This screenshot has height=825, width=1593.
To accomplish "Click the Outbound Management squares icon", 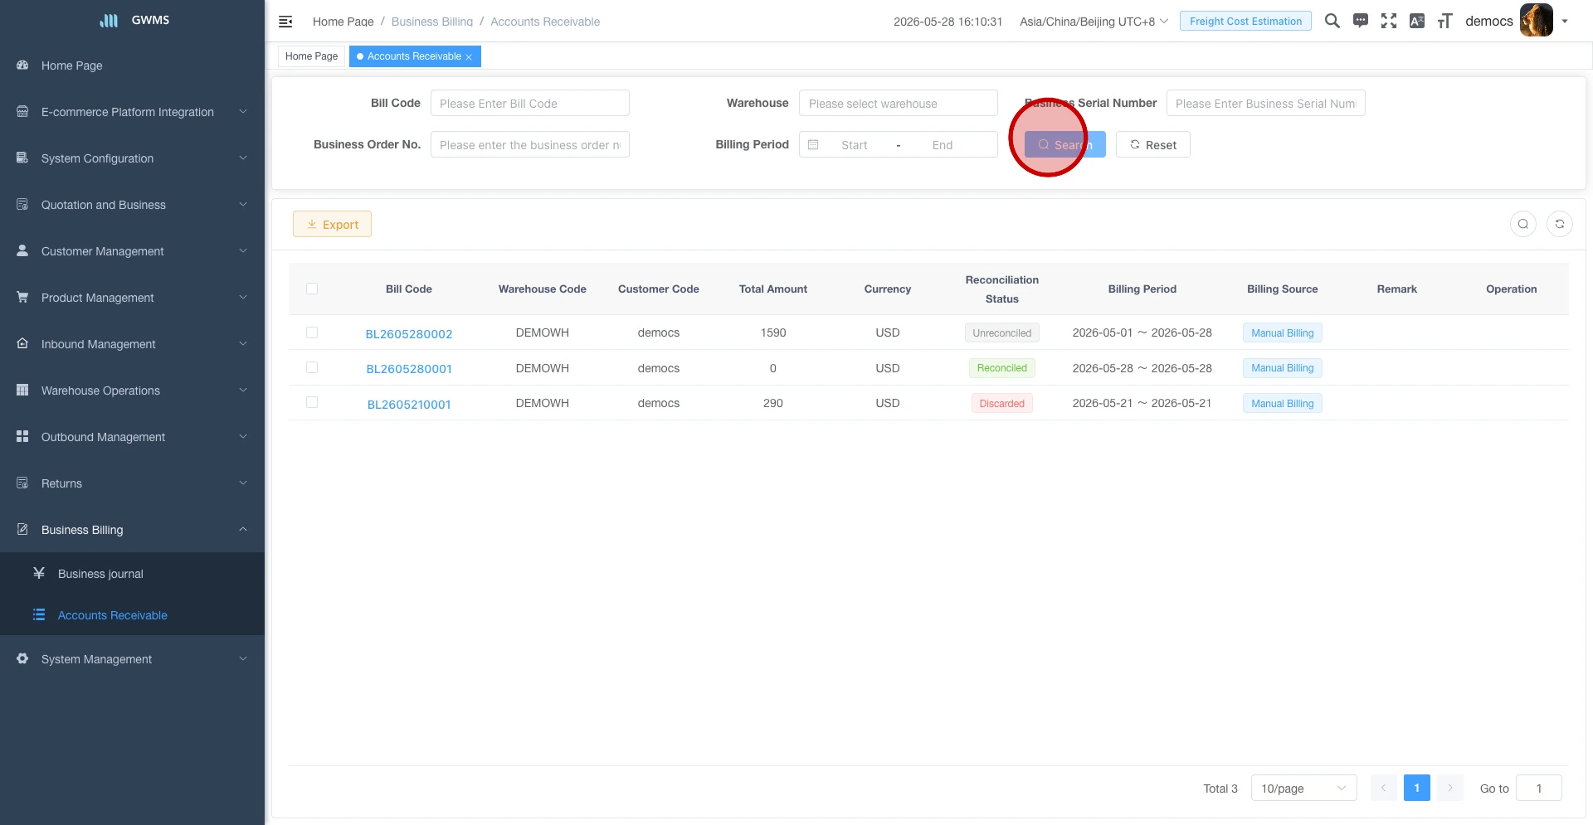I will (22, 436).
